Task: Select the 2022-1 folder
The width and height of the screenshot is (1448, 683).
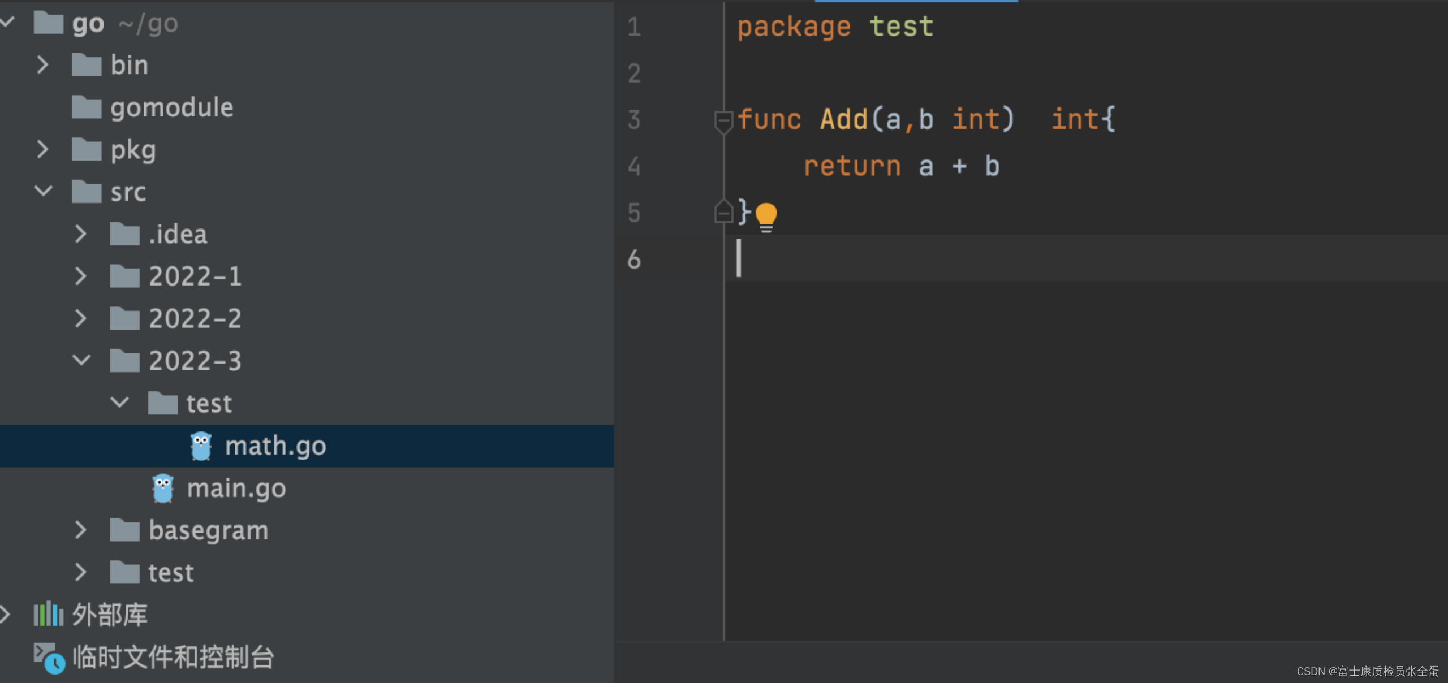Action: pyautogui.click(x=195, y=276)
